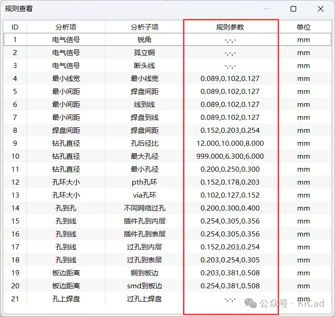Select the 过孔上焊盘 sub-item in row 21
The image size is (335, 317).
tap(144, 299)
